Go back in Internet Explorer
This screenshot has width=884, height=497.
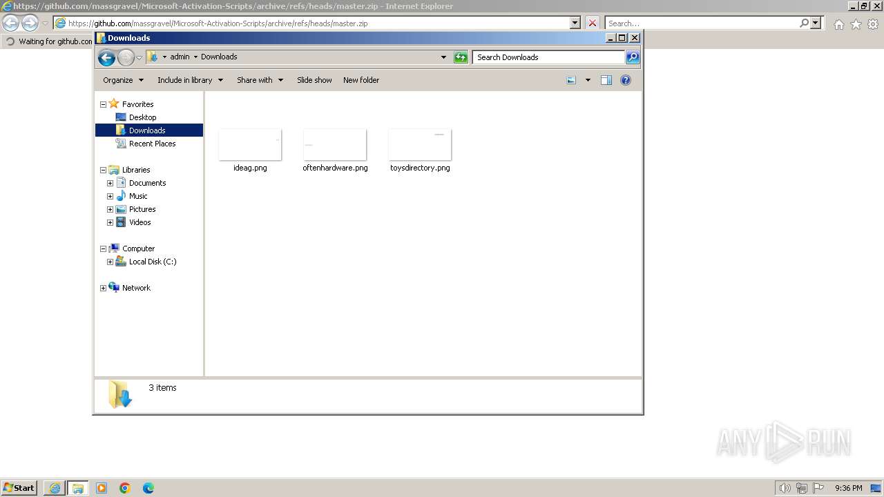pyautogui.click(x=11, y=23)
